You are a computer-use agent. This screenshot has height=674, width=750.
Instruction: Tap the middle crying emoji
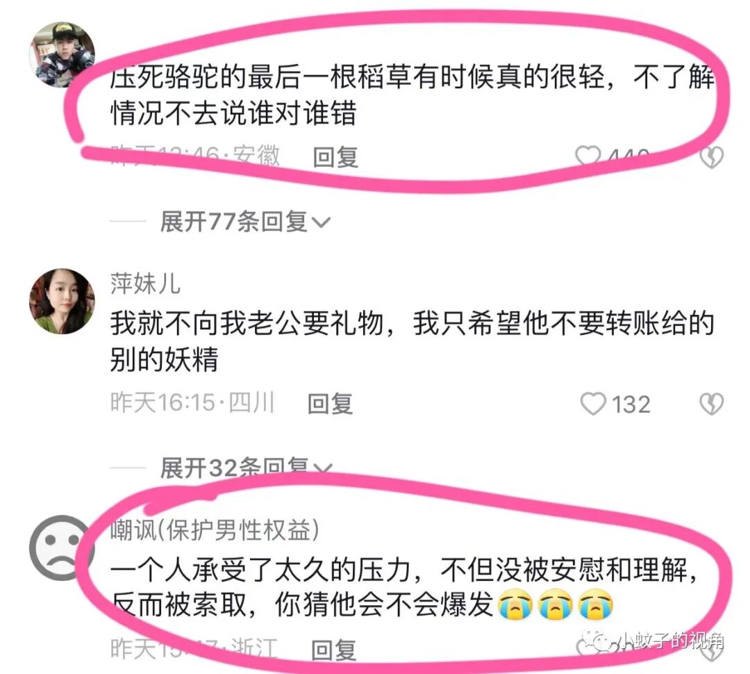click(556, 605)
